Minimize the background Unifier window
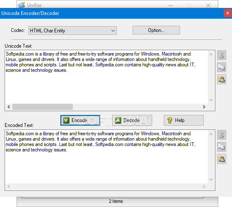 tap(170, 5)
